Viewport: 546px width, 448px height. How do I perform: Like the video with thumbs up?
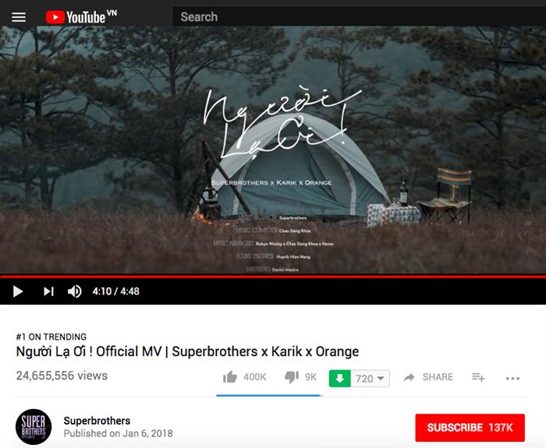(230, 376)
